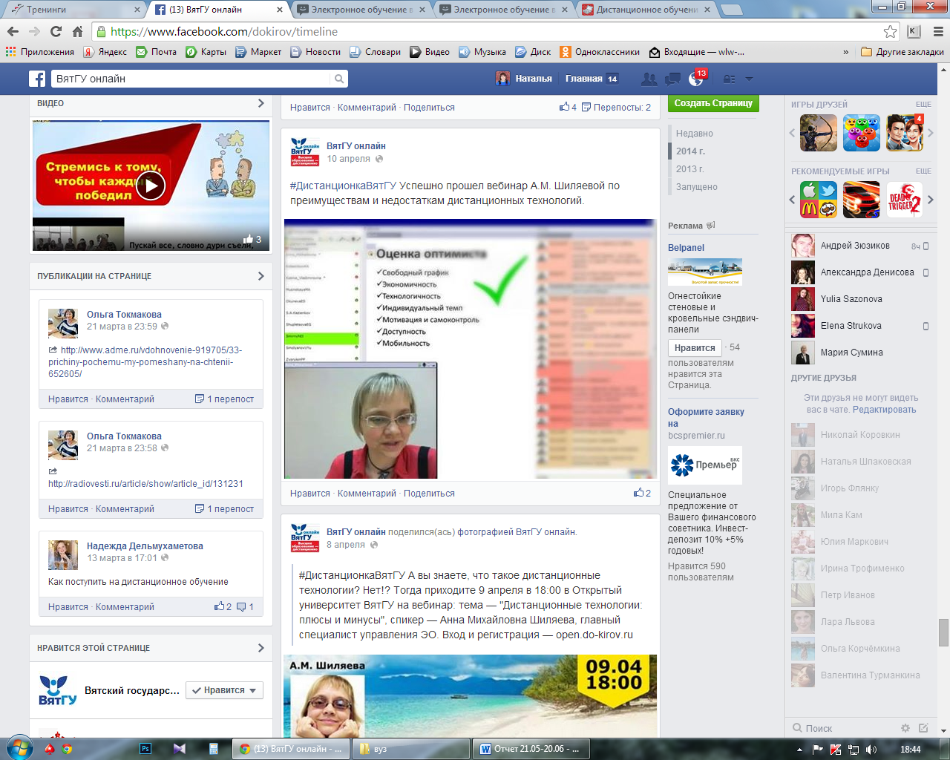Expand ПУБЛИКАЦИИ НА СТРАНИЦЕ arrow
The height and width of the screenshot is (760, 950).
click(261, 276)
